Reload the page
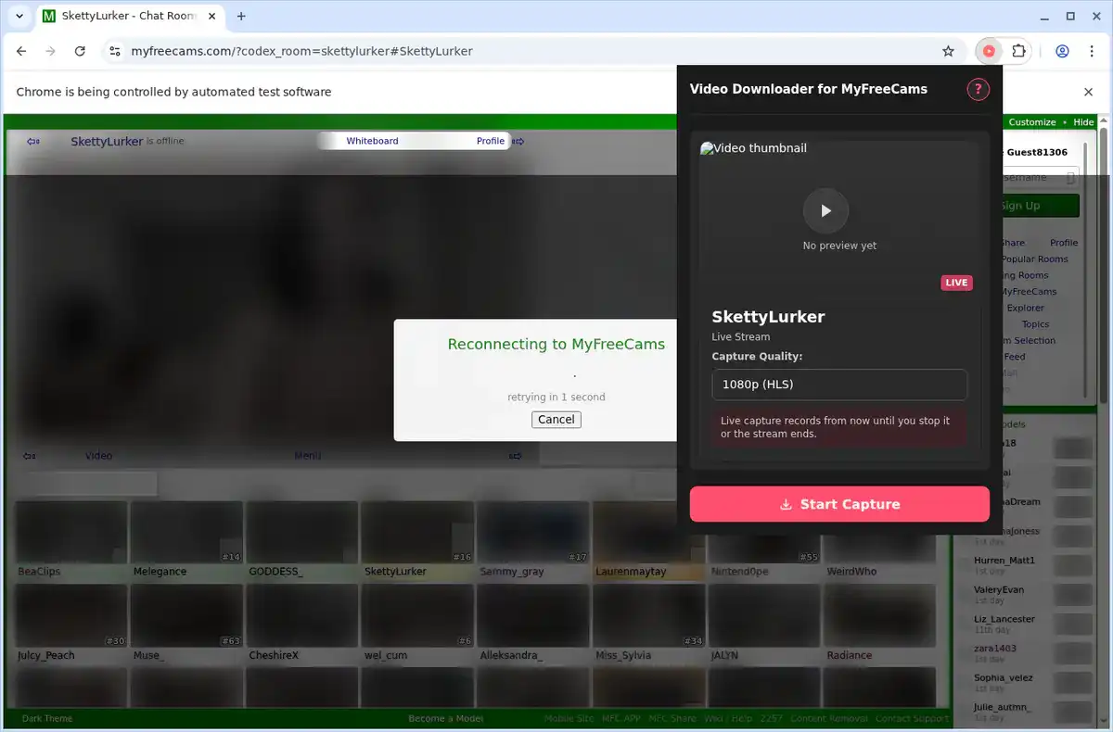The height and width of the screenshot is (732, 1113). tap(80, 51)
